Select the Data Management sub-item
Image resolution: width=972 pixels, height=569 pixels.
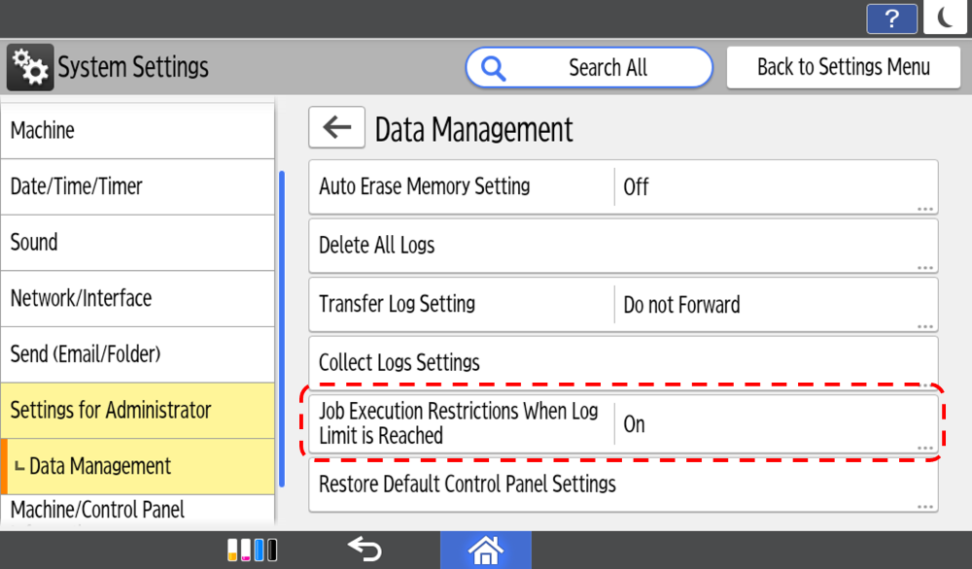[x=137, y=466]
